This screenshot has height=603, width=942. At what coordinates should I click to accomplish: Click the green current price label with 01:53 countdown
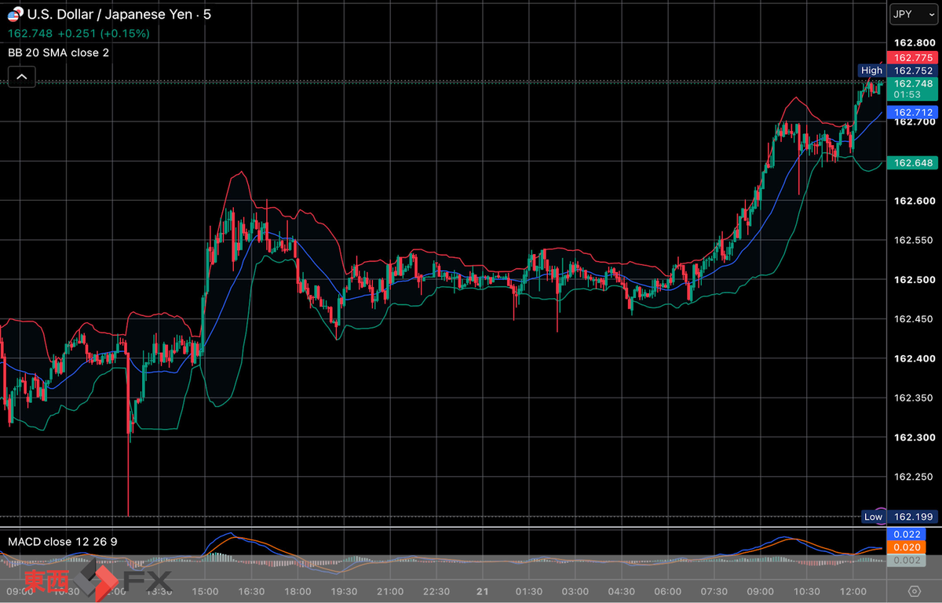pyautogui.click(x=912, y=89)
